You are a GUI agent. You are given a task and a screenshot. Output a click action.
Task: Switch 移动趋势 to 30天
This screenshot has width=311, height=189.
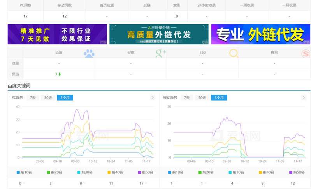point(202,98)
